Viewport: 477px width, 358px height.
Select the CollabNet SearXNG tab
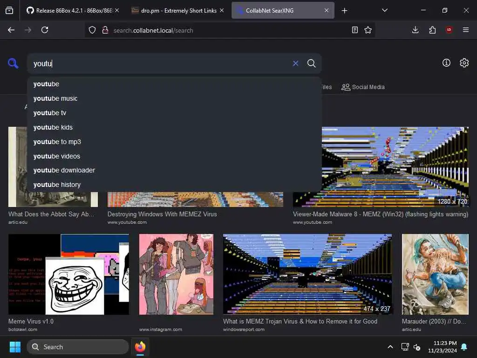(283, 10)
